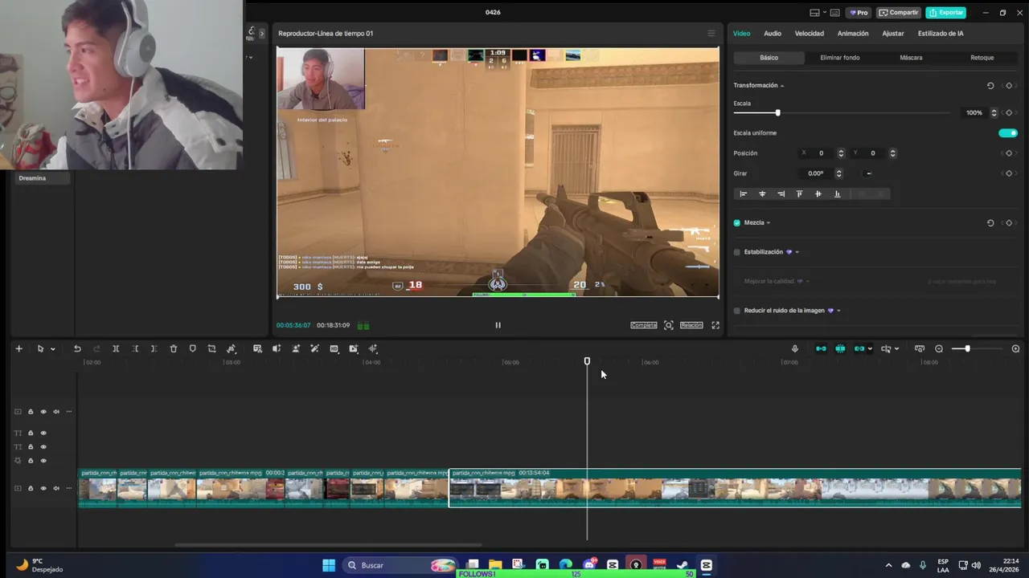Click the Buscar search box in the taskbar
Image resolution: width=1029 pixels, height=578 pixels.
click(x=400, y=565)
